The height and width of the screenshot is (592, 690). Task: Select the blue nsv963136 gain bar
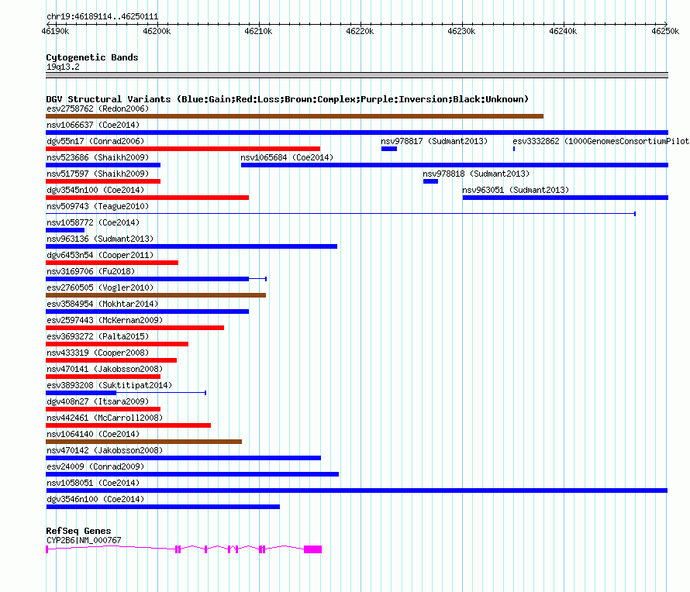[x=191, y=246]
